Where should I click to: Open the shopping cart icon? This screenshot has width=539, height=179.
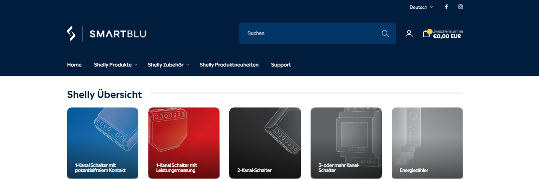pos(427,33)
